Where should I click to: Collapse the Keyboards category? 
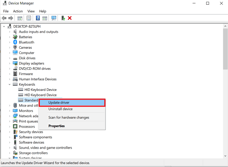pos(10,85)
